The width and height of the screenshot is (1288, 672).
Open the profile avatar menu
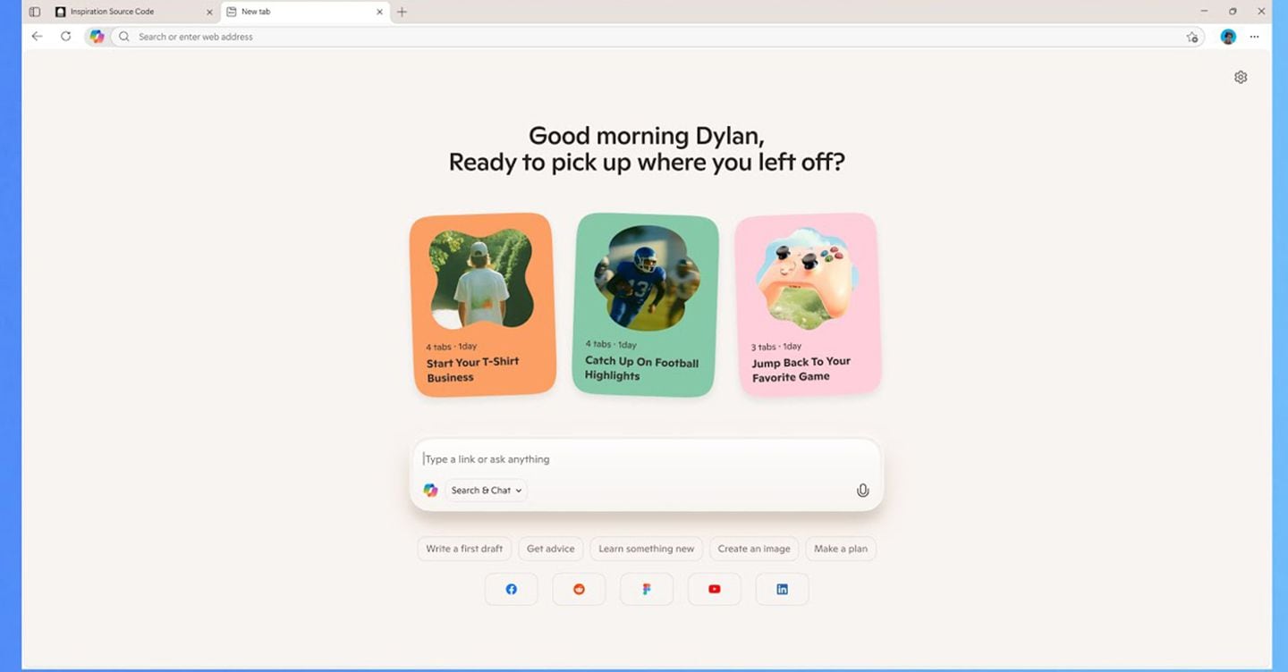1227,37
